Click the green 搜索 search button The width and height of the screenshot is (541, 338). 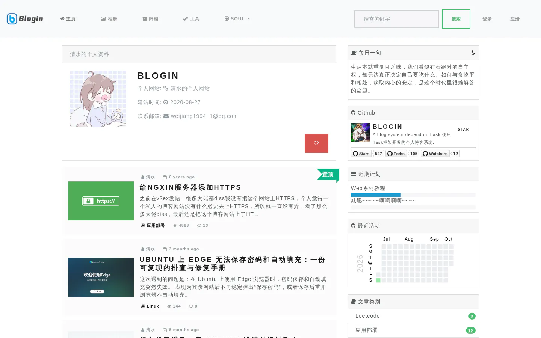[x=456, y=19]
